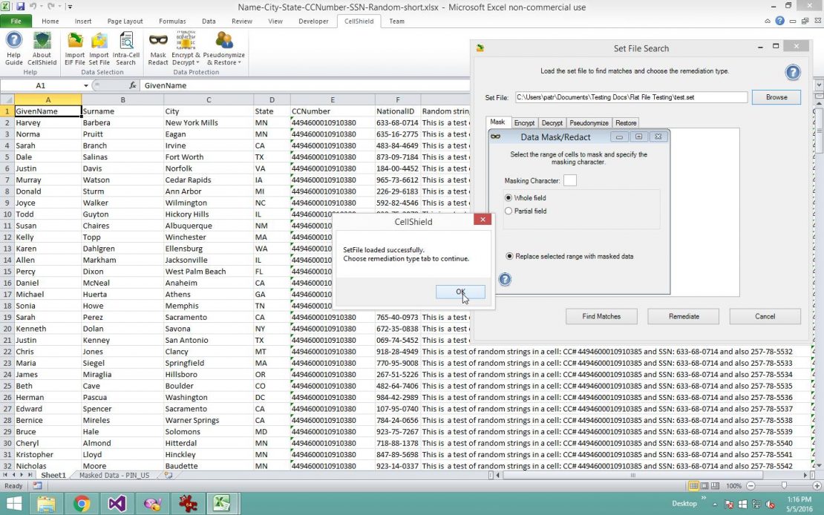Click the Set File path field
The width and height of the screenshot is (824, 515).
(x=630, y=97)
